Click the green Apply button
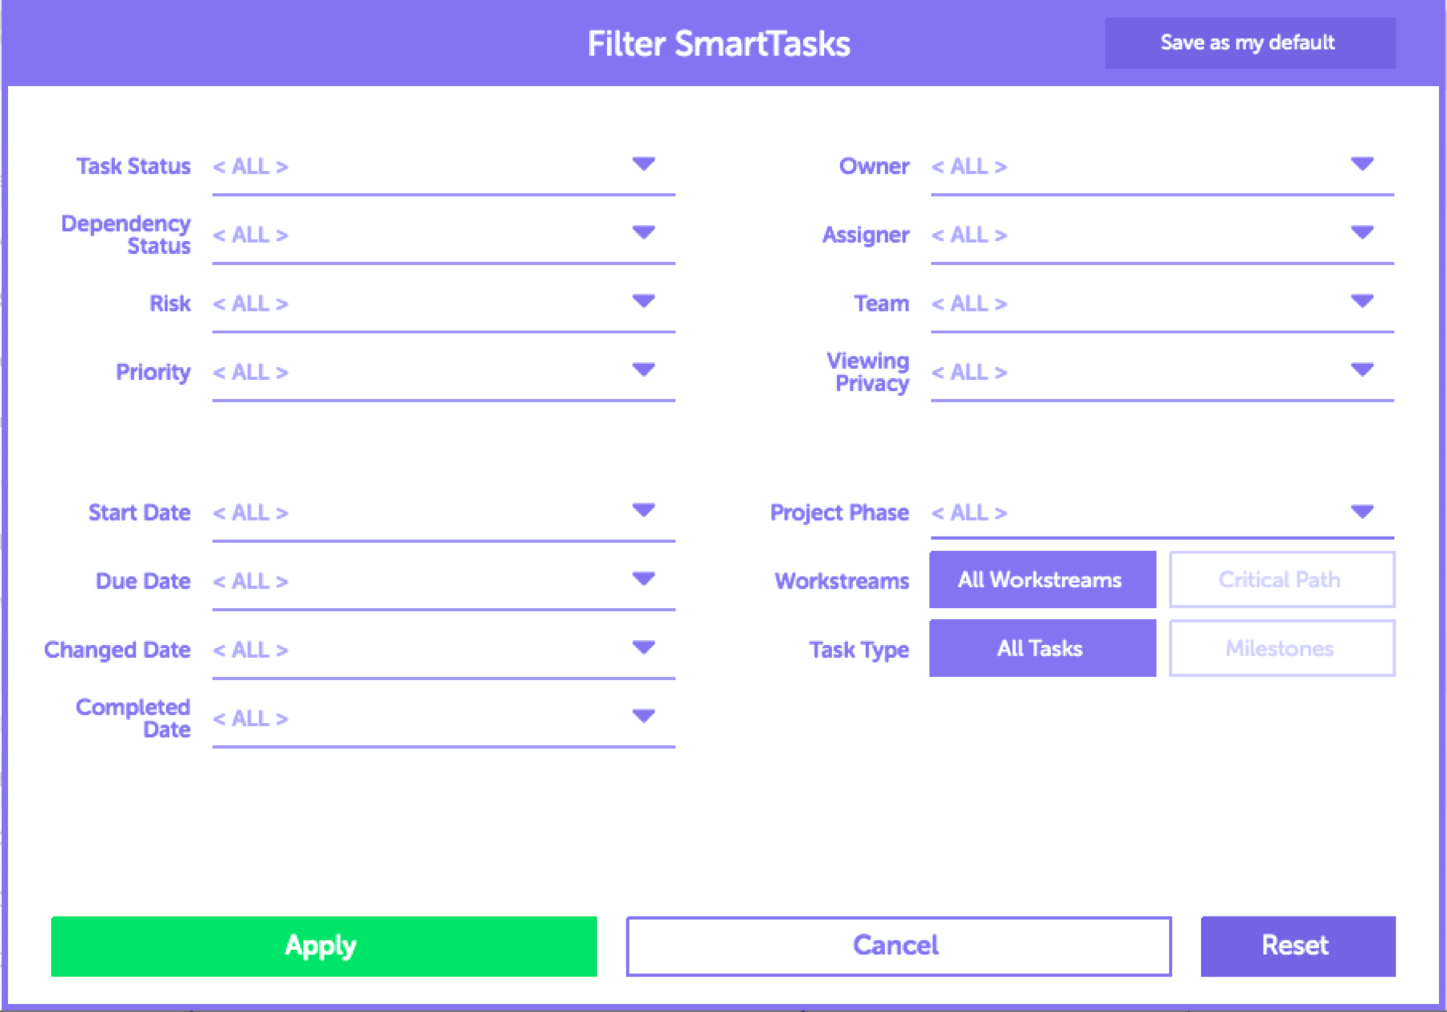The width and height of the screenshot is (1447, 1012). pos(323,946)
